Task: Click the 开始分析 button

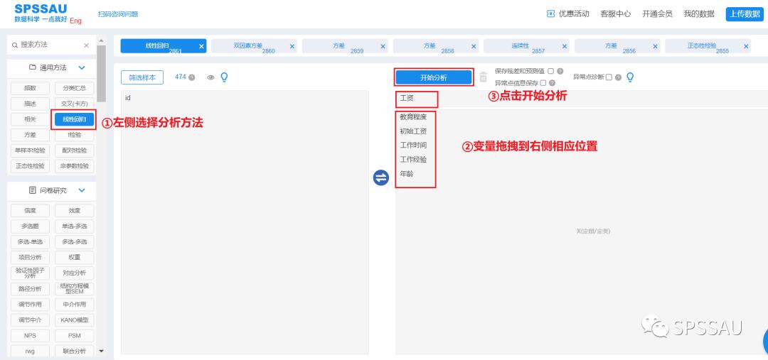Action: 434,77
